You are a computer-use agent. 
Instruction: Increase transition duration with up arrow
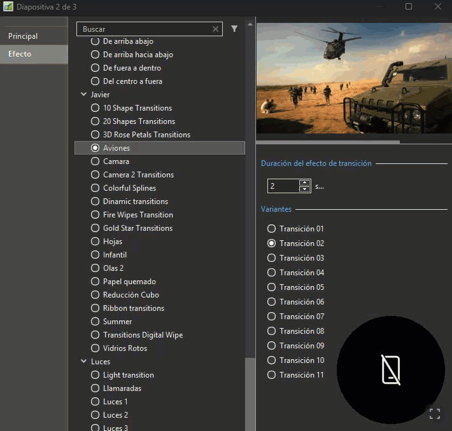click(304, 183)
